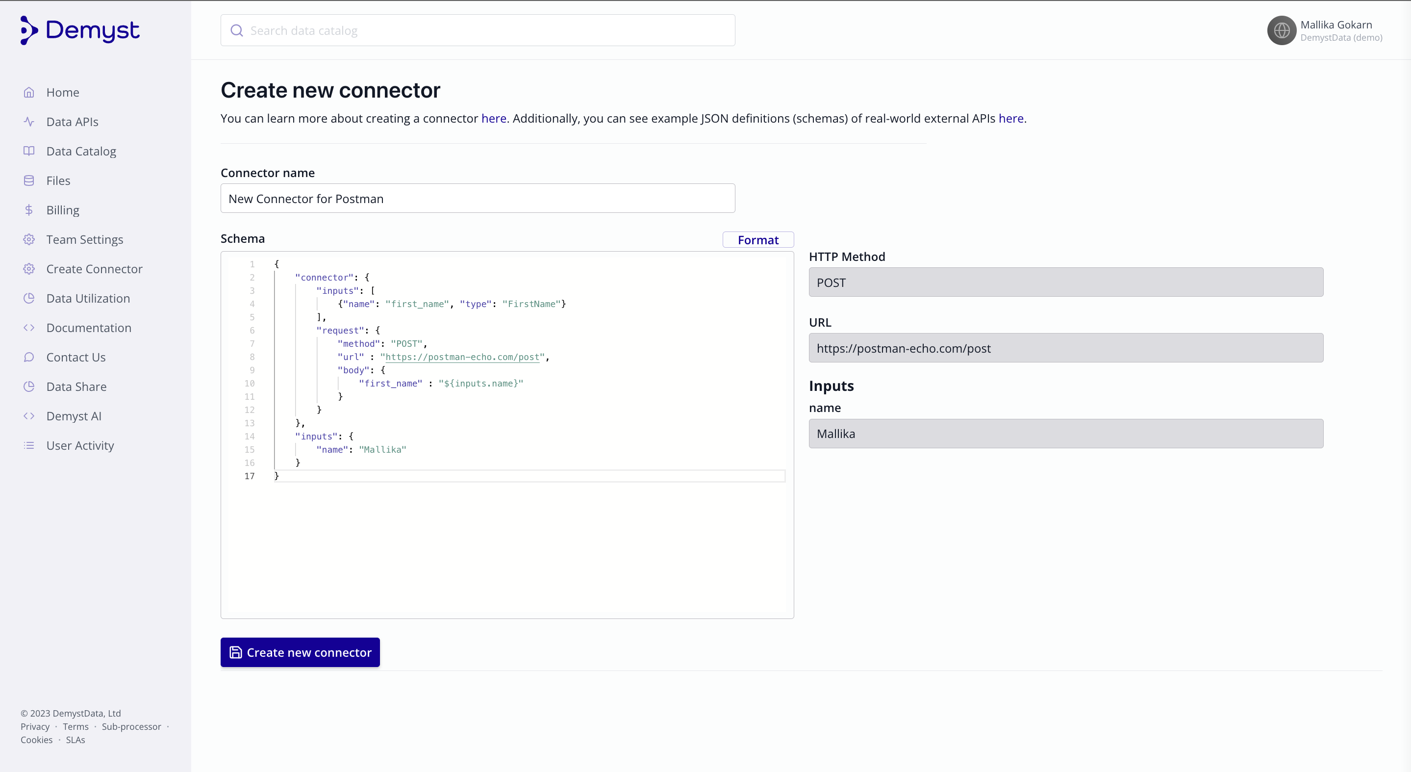
Task: Click the Data Catalog sidebar icon
Action: tap(29, 151)
